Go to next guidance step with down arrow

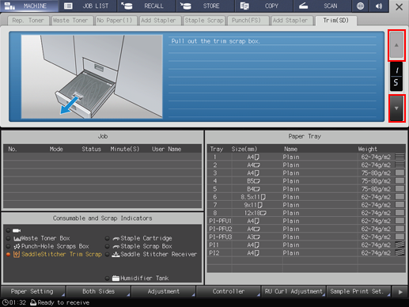point(396,108)
